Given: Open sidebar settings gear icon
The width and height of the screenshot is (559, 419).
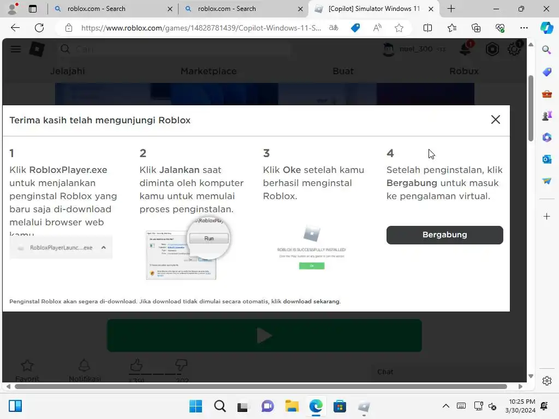Looking at the screenshot, I should pyautogui.click(x=546, y=381).
